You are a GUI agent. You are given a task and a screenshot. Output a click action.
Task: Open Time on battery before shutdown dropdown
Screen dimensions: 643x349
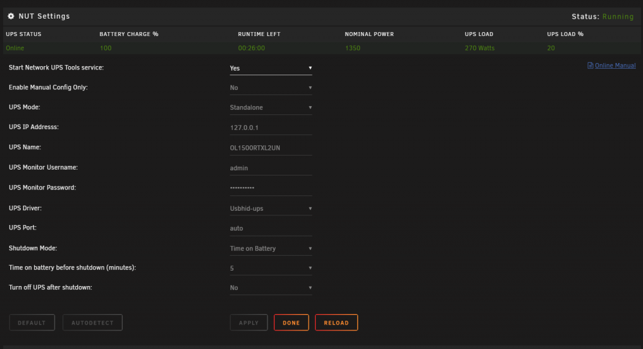pyautogui.click(x=271, y=268)
